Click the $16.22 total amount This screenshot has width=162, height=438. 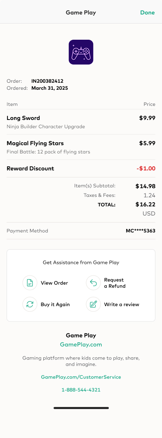click(x=145, y=204)
